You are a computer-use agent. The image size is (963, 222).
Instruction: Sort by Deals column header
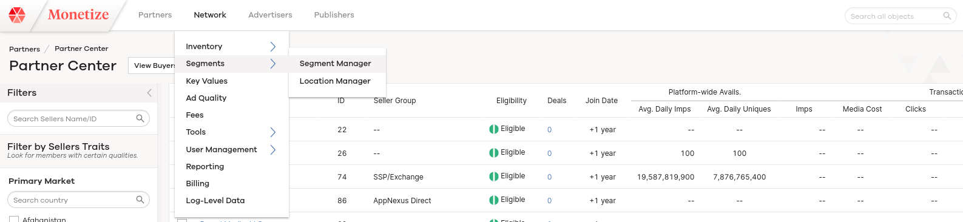tap(556, 101)
